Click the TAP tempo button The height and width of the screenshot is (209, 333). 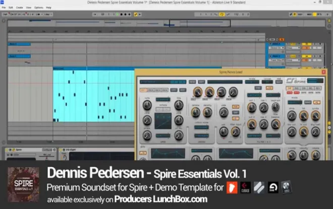(x=5, y=15)
